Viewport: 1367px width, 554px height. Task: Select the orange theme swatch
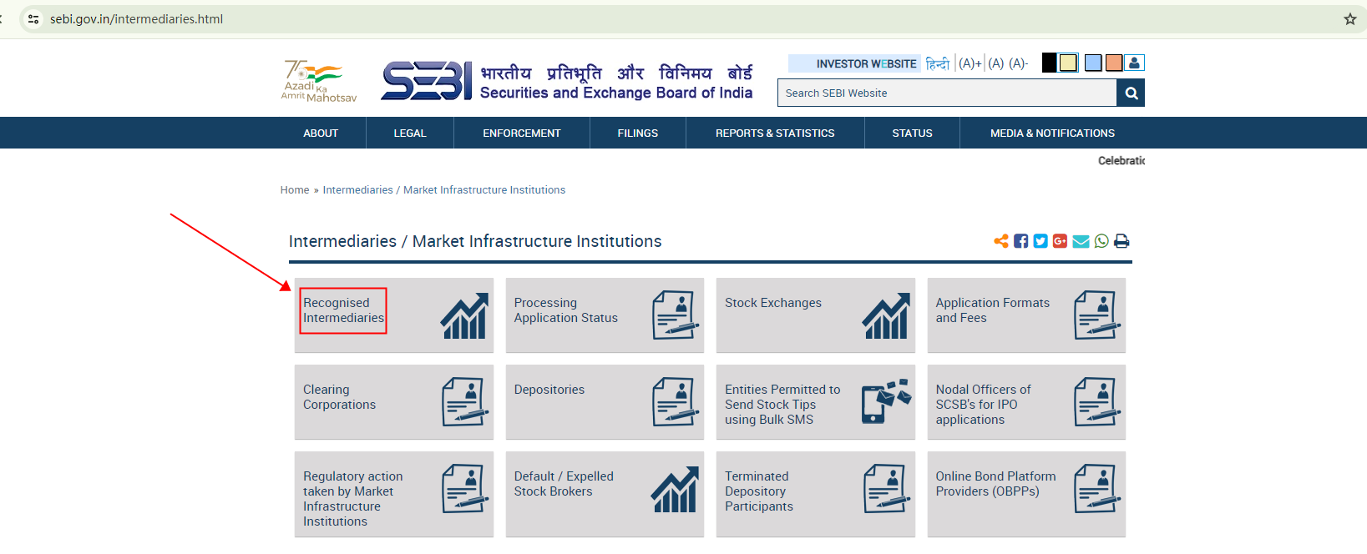[1114, 63]
